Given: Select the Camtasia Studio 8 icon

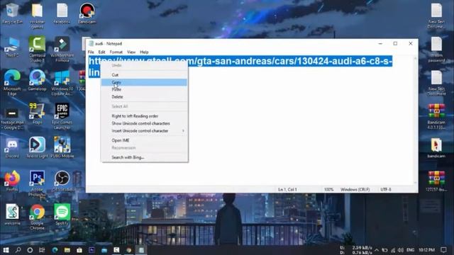Looking at the screenshot, I should point(37,49).
